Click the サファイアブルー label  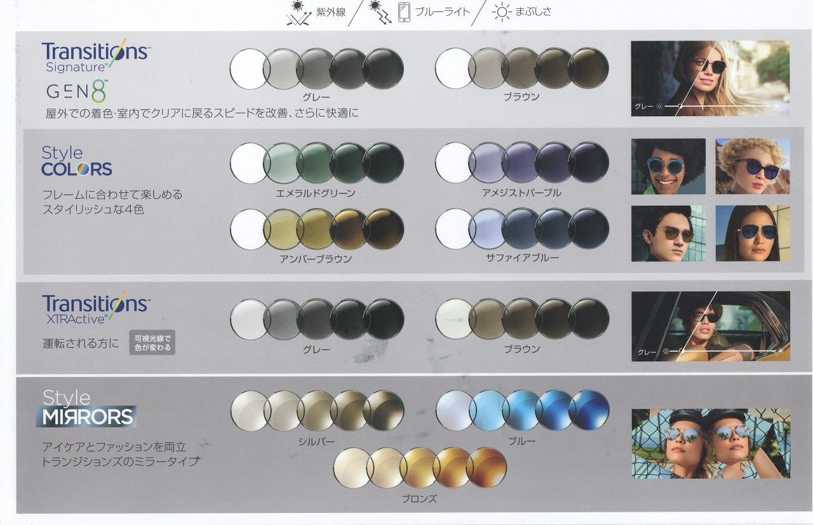click(522, 257)
